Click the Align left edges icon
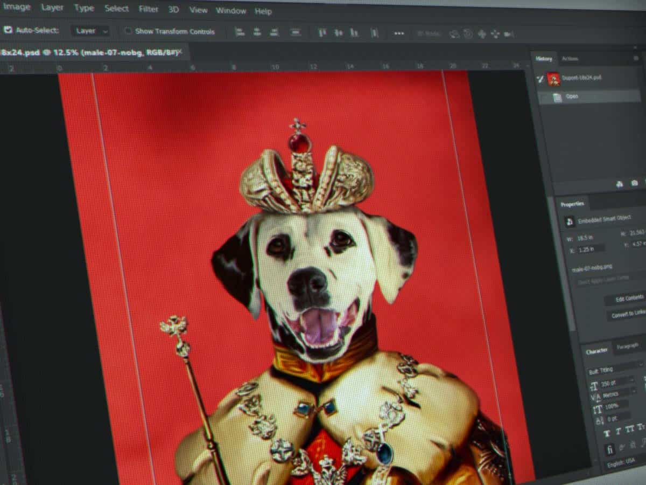Viewport: 646px width, 485px height. coord(240,32)
